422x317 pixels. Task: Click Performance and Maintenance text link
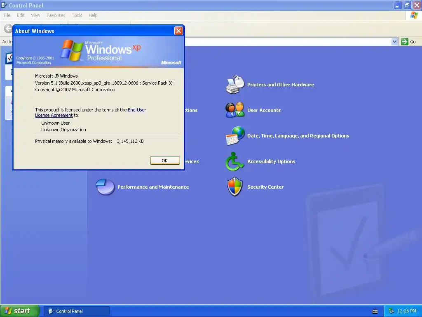153,187
